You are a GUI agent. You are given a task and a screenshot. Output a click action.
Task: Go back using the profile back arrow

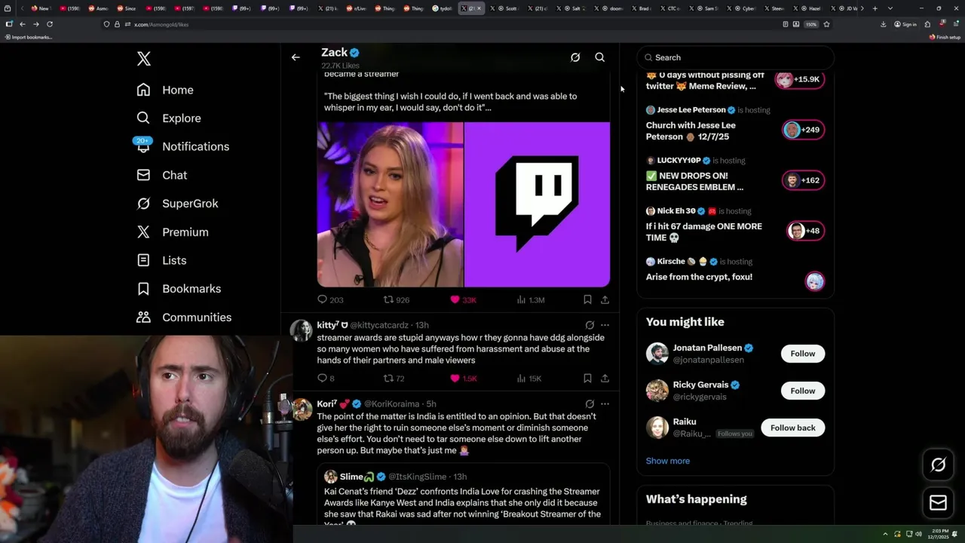pos(296,57)
